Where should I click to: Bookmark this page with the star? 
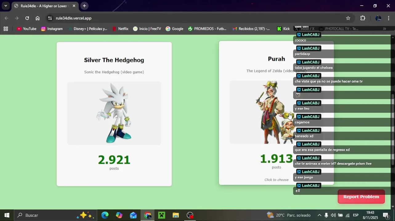point(348,18)
